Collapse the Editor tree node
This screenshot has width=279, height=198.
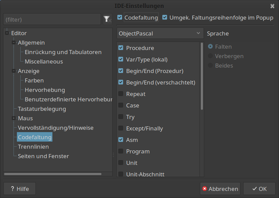coord(7,33)
